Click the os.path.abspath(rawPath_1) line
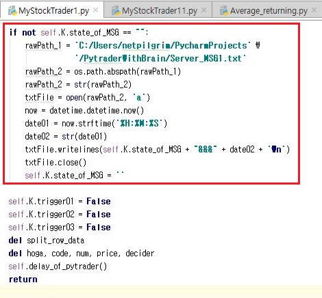This screenshot has height=298, width=322. (103, 72)
